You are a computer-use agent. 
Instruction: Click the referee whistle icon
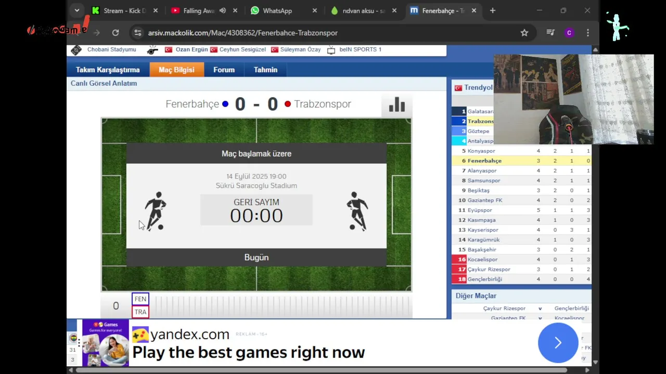click(x=152, y=50)
